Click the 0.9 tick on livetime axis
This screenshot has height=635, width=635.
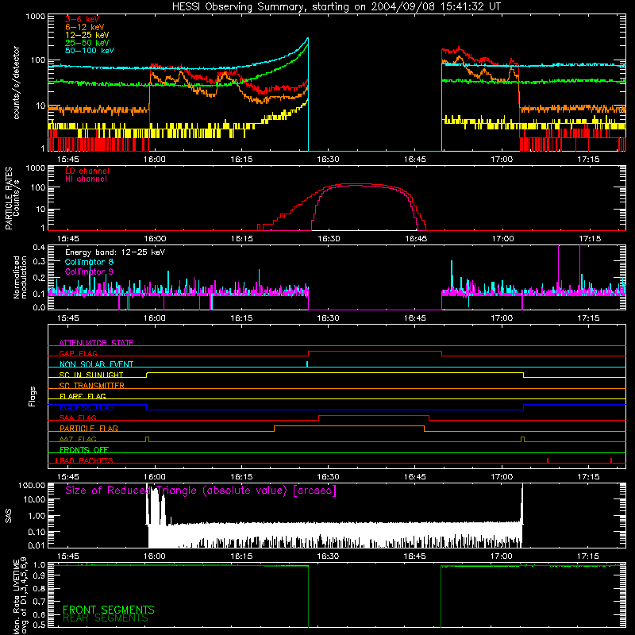coord(39,576)
